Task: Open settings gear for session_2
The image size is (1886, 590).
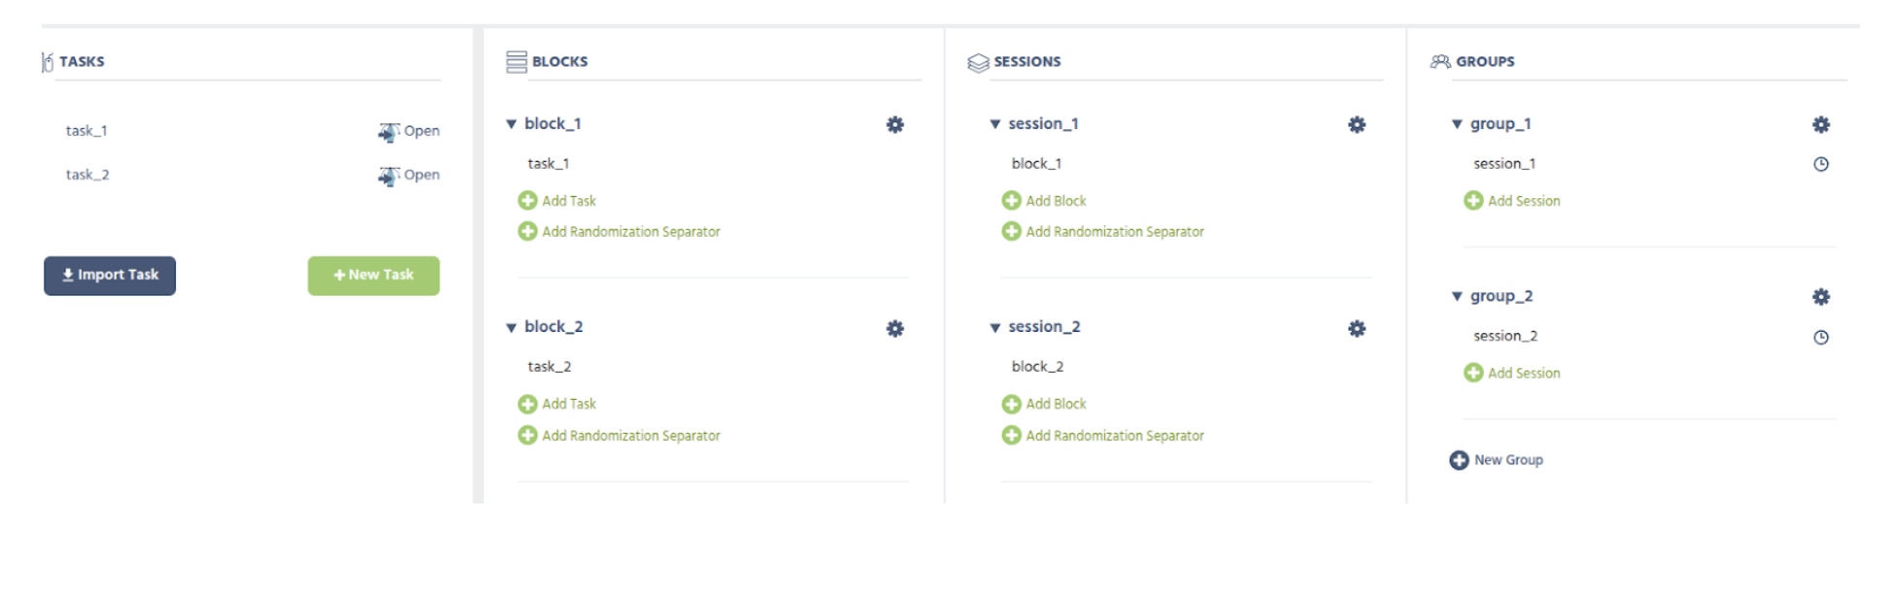Action: [1356, 328]
